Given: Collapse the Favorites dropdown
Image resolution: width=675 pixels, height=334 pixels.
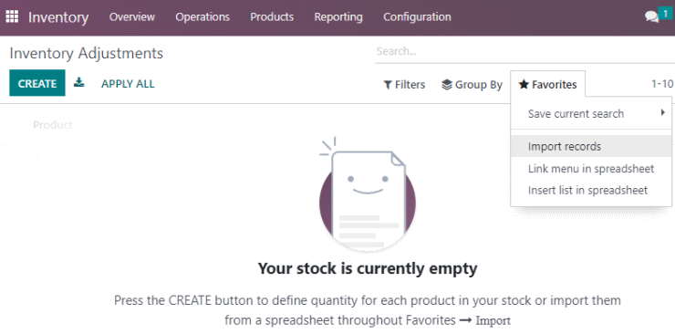Looking at the screenshot, I should click(547, 84).
